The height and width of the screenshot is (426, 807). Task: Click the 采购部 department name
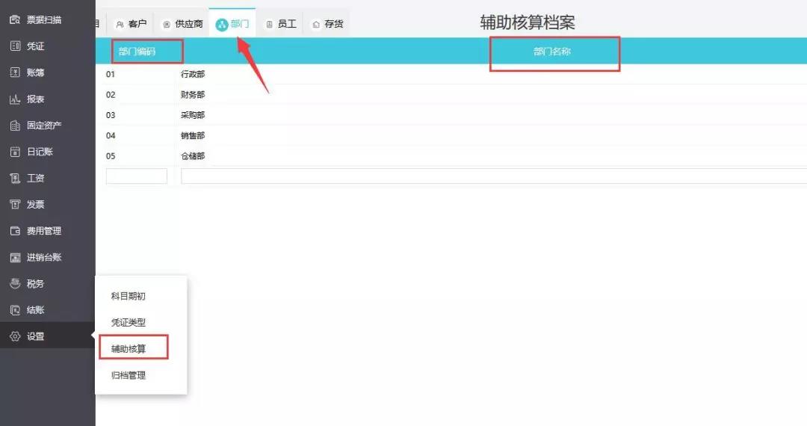[193, 115]
